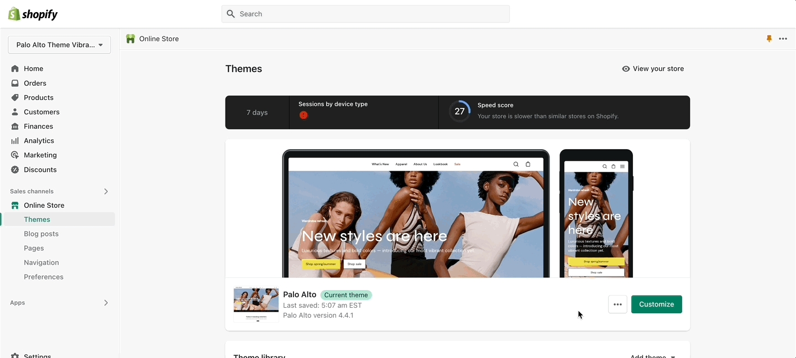Click the Home icon in sidebar
This screenshot has width=796, height=358.
tap(15, 69)
